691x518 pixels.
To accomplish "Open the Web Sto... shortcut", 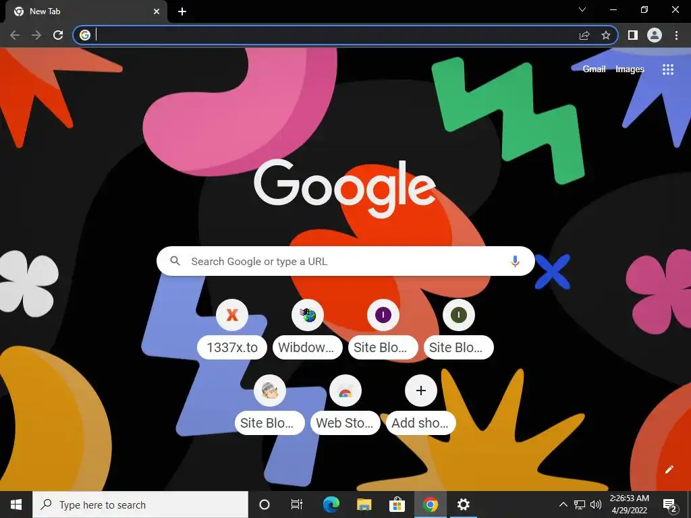I will [x=345, y=405].
